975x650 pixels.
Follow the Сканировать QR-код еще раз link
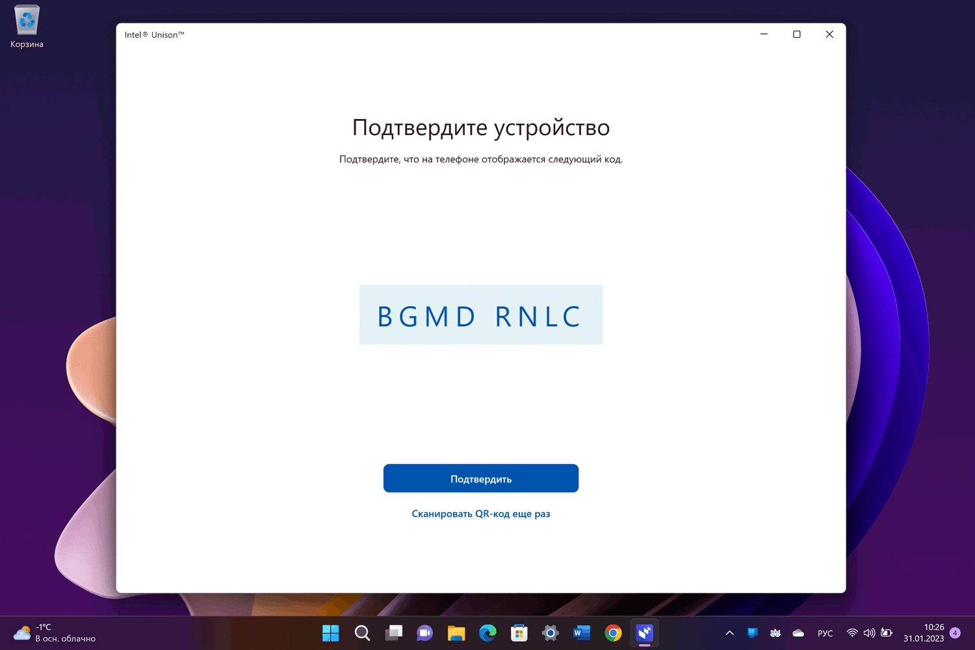pos(481,513)
